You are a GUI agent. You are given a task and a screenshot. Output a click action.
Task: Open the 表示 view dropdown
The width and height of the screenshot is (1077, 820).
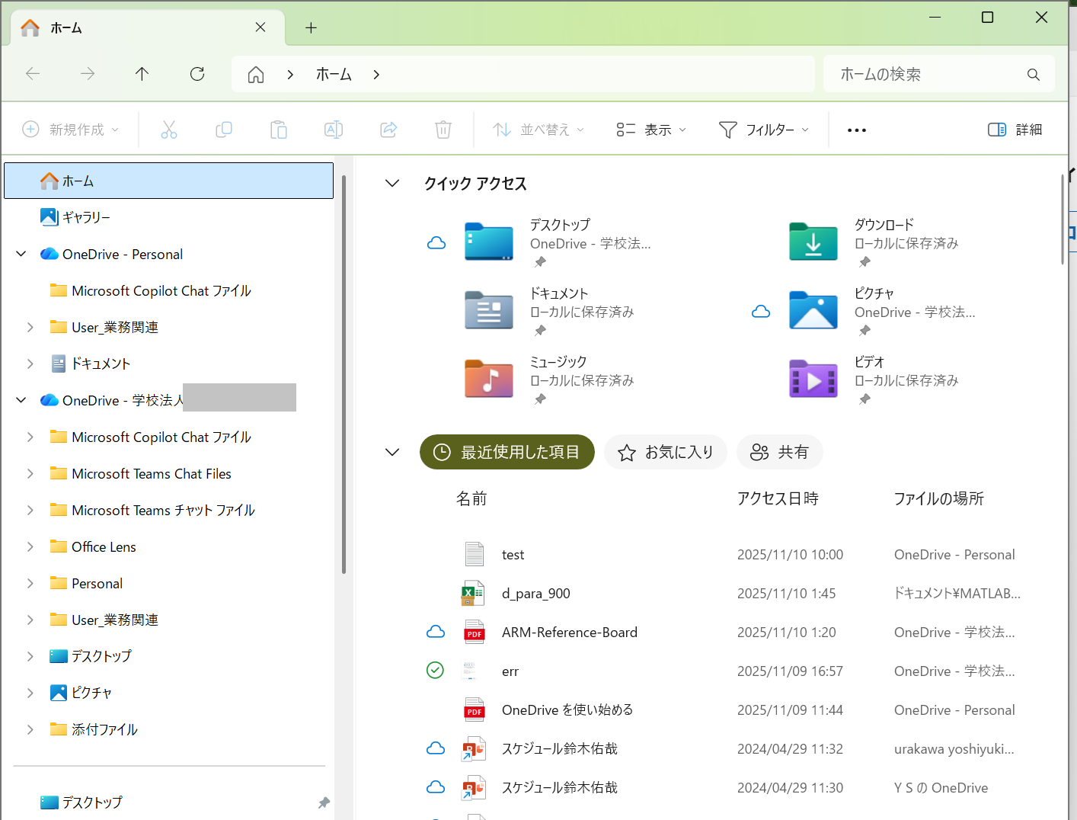point(651,130)
